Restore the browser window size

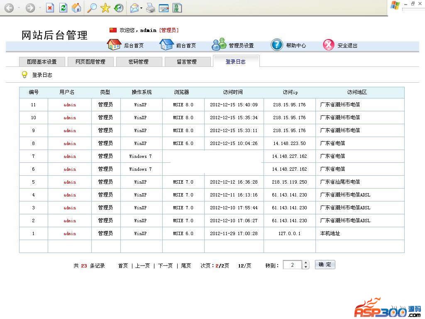point(413,3)
